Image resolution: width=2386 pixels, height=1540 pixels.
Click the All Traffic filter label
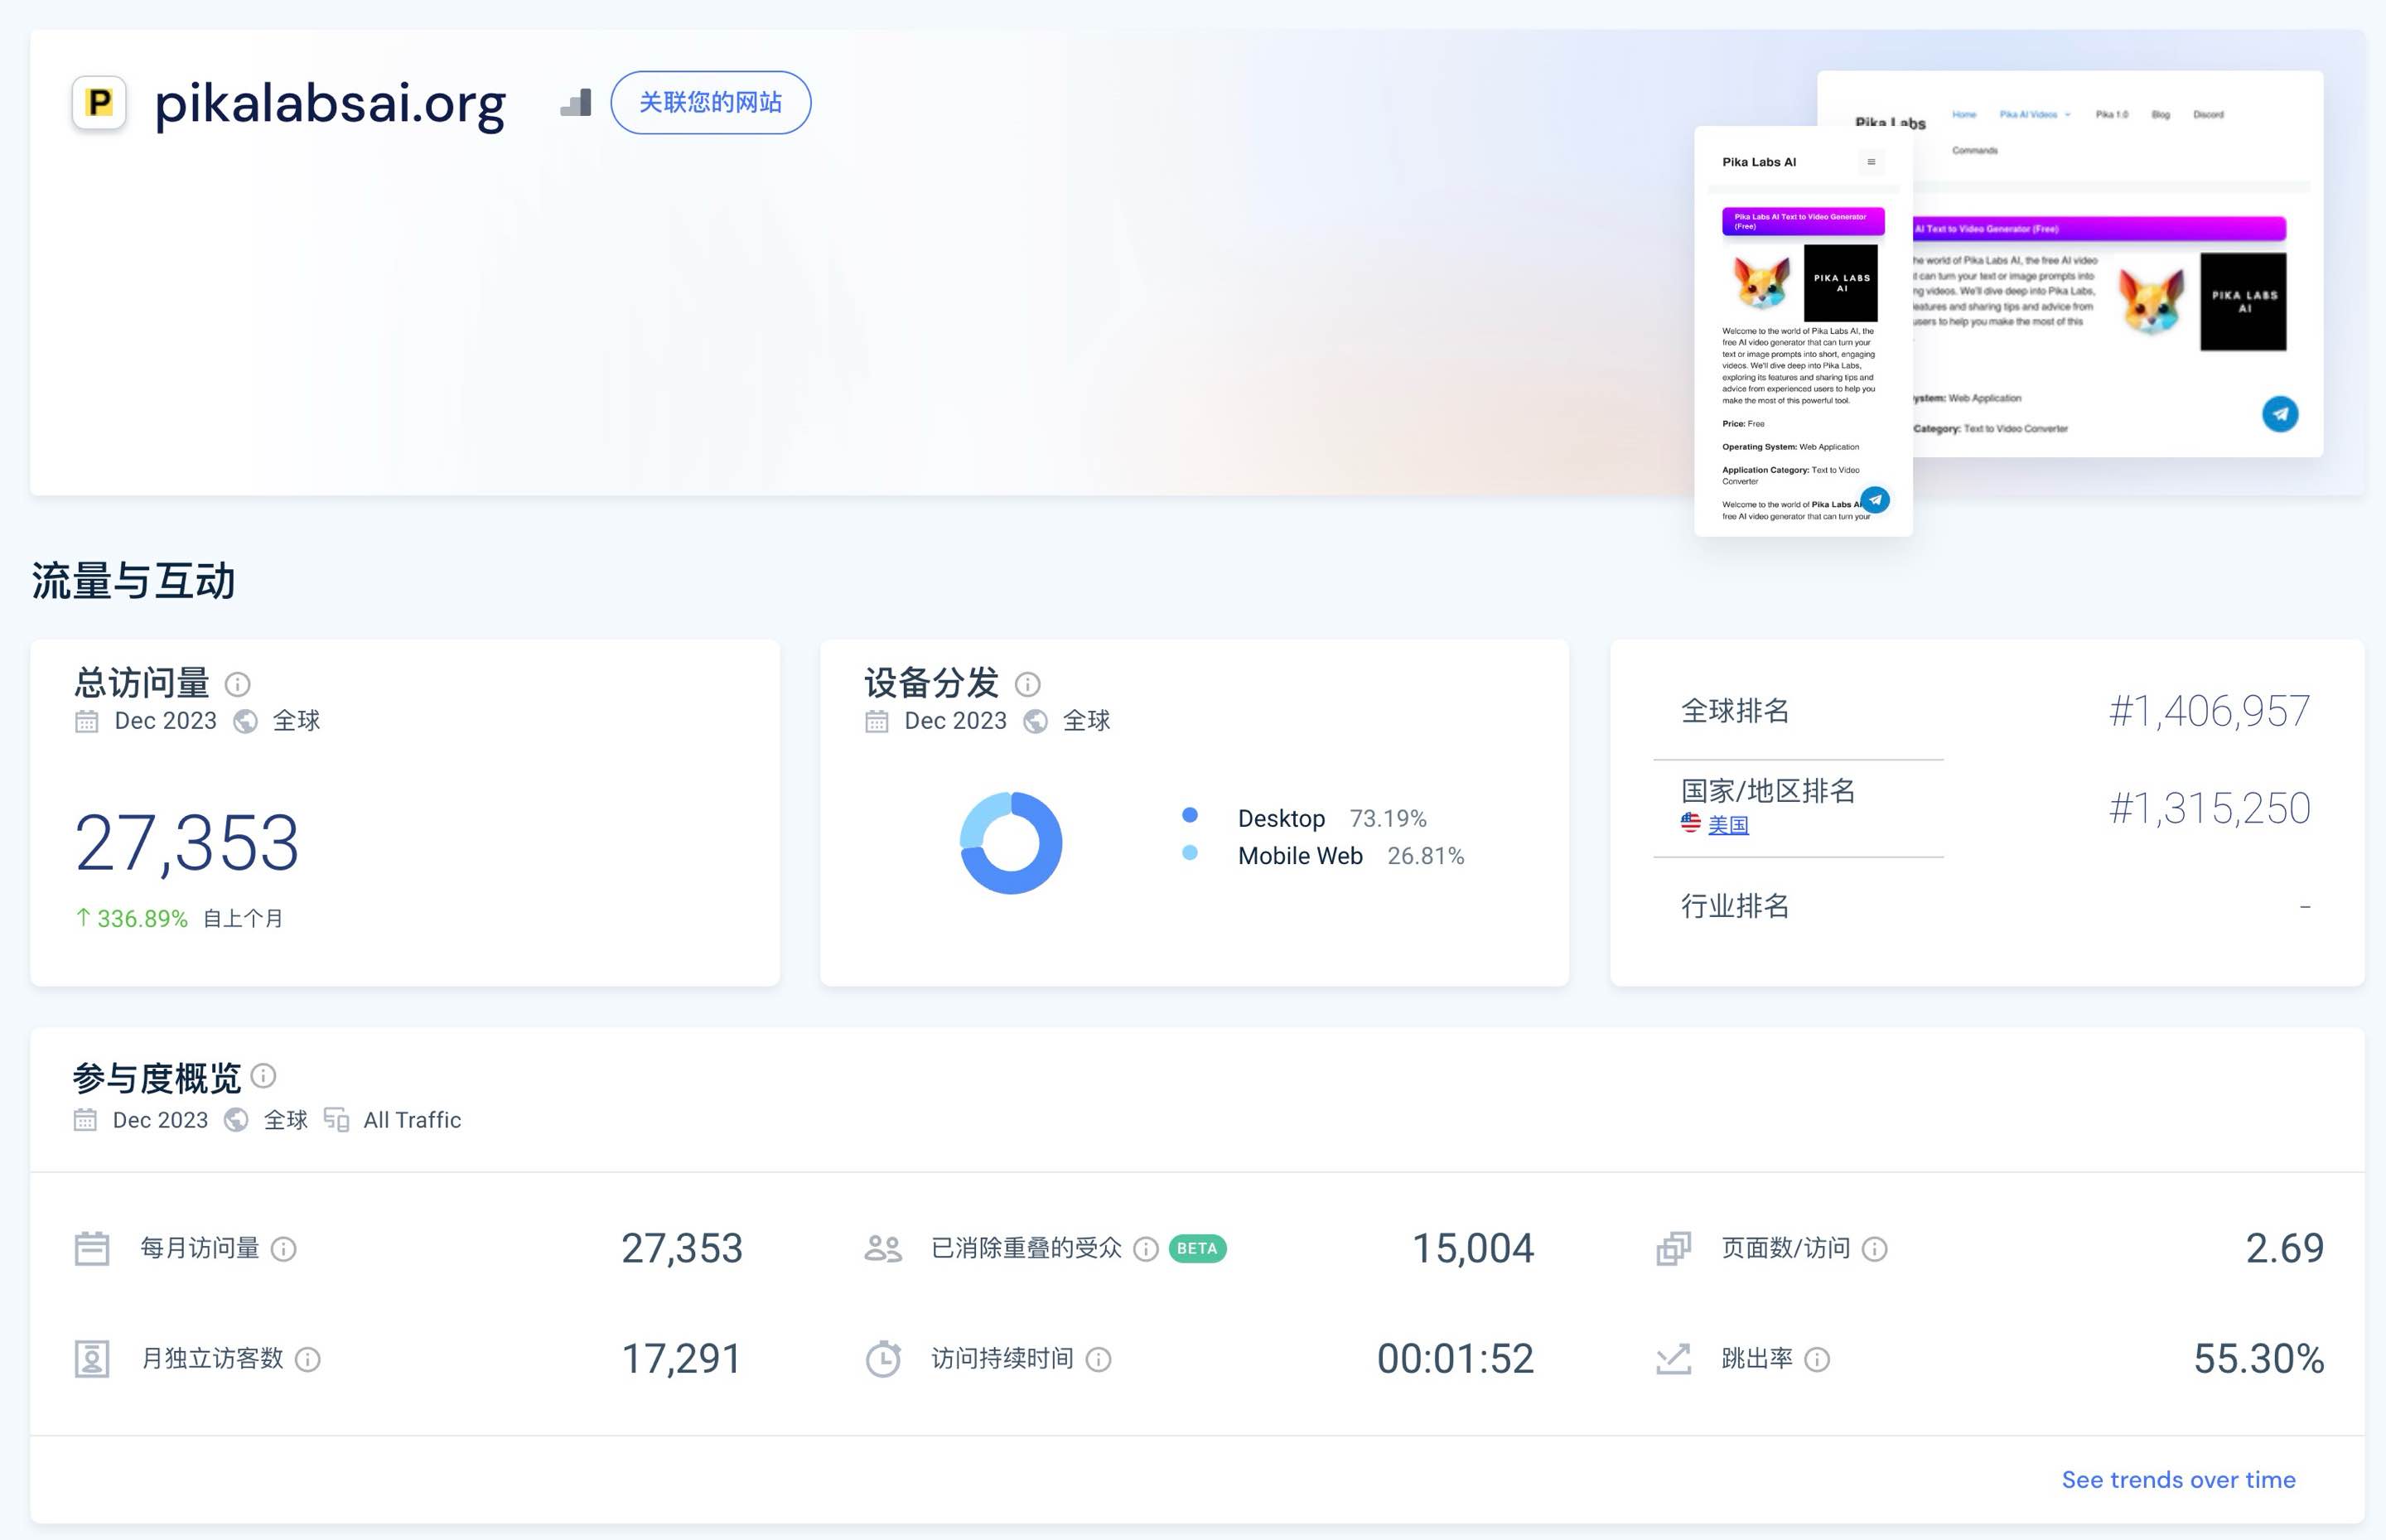(x=412, y=1120)
